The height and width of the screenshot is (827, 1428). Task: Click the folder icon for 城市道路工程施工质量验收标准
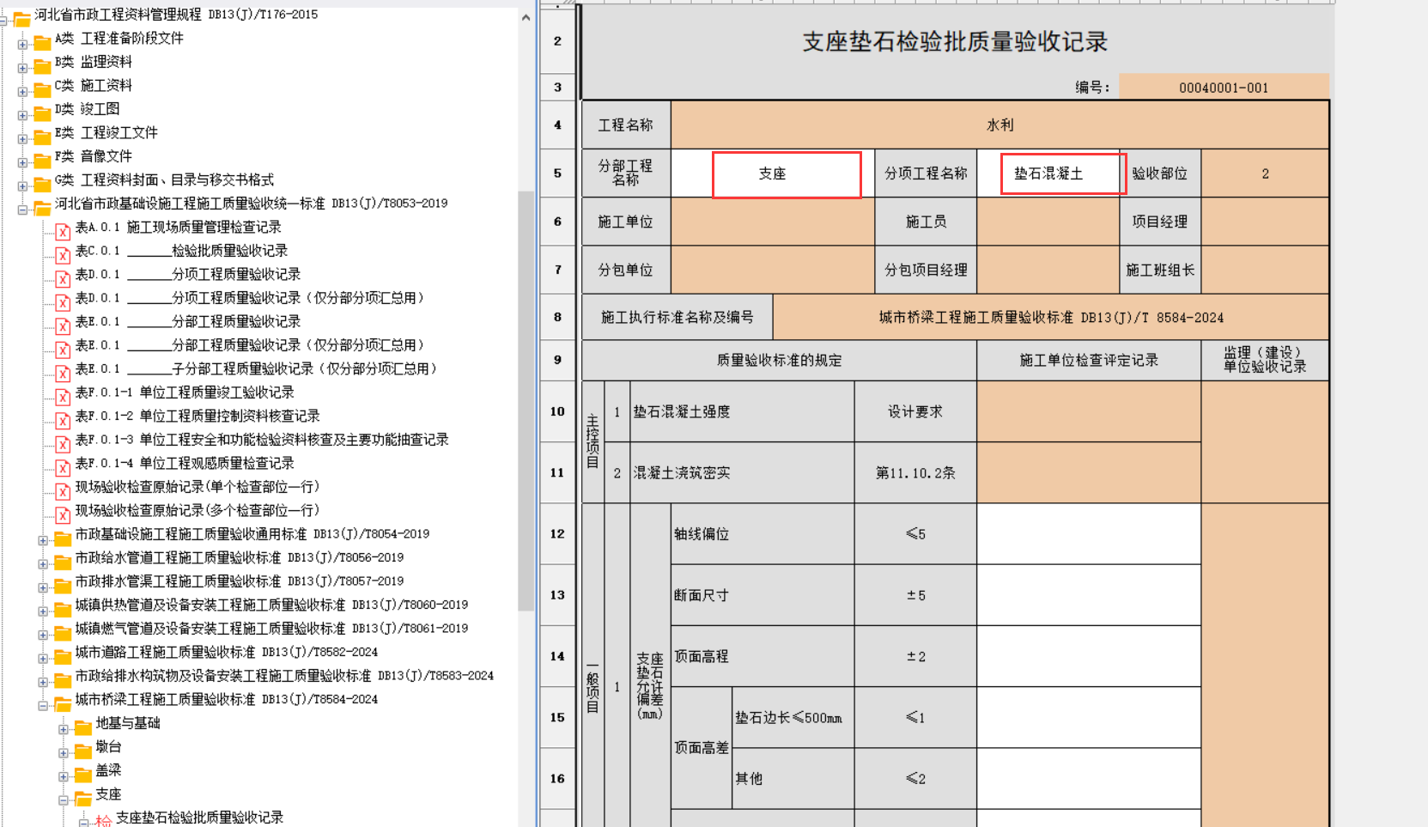pyautogui.click(x=63, y=656)
